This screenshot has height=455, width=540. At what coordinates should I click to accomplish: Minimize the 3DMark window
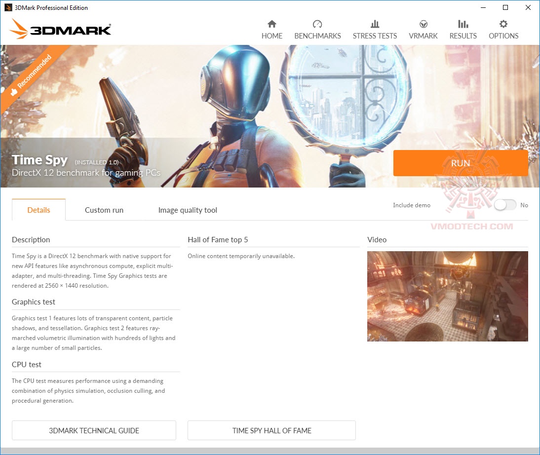tap(483, 7)
